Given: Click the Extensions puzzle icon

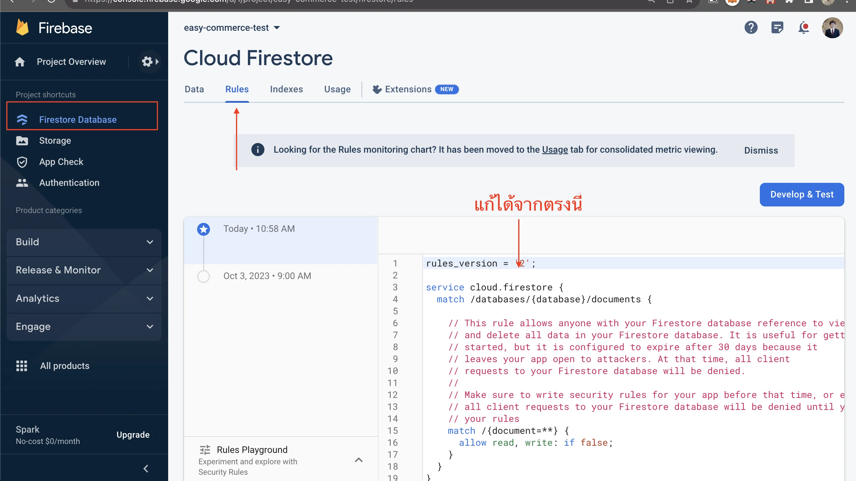Looking at the screenshot, I should point(377,89).
